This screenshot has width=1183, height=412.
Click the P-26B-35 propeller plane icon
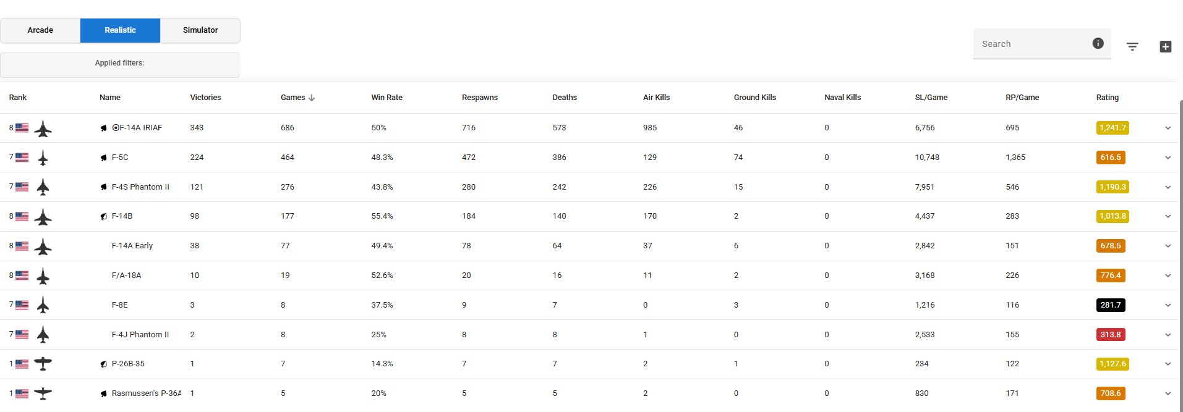coord(43,364)
